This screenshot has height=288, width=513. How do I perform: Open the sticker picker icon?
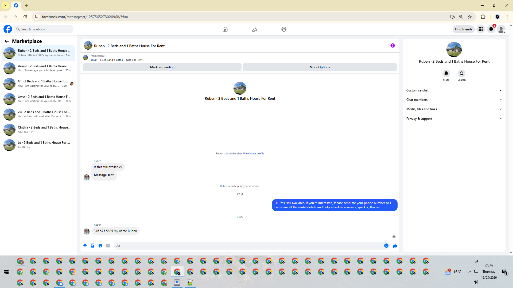tap(100, 246)
